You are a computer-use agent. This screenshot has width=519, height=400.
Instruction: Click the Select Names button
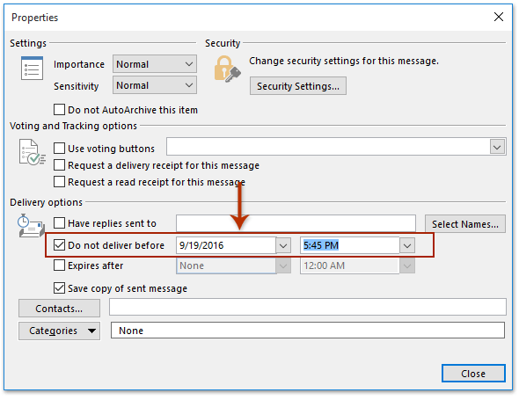click(465, 224)
